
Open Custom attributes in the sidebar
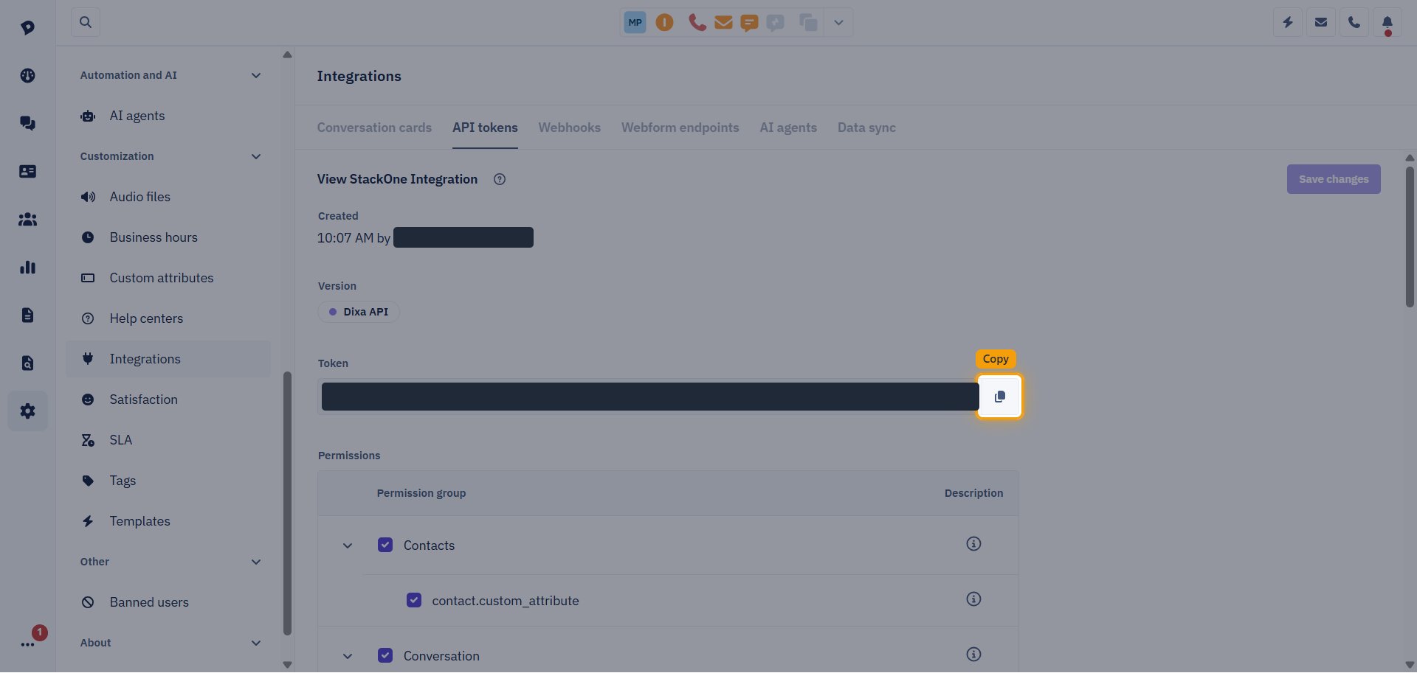tap(168, 278)
